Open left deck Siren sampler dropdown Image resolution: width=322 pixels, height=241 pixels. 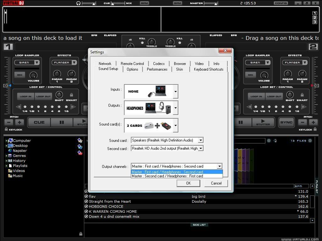coord(37,62)
